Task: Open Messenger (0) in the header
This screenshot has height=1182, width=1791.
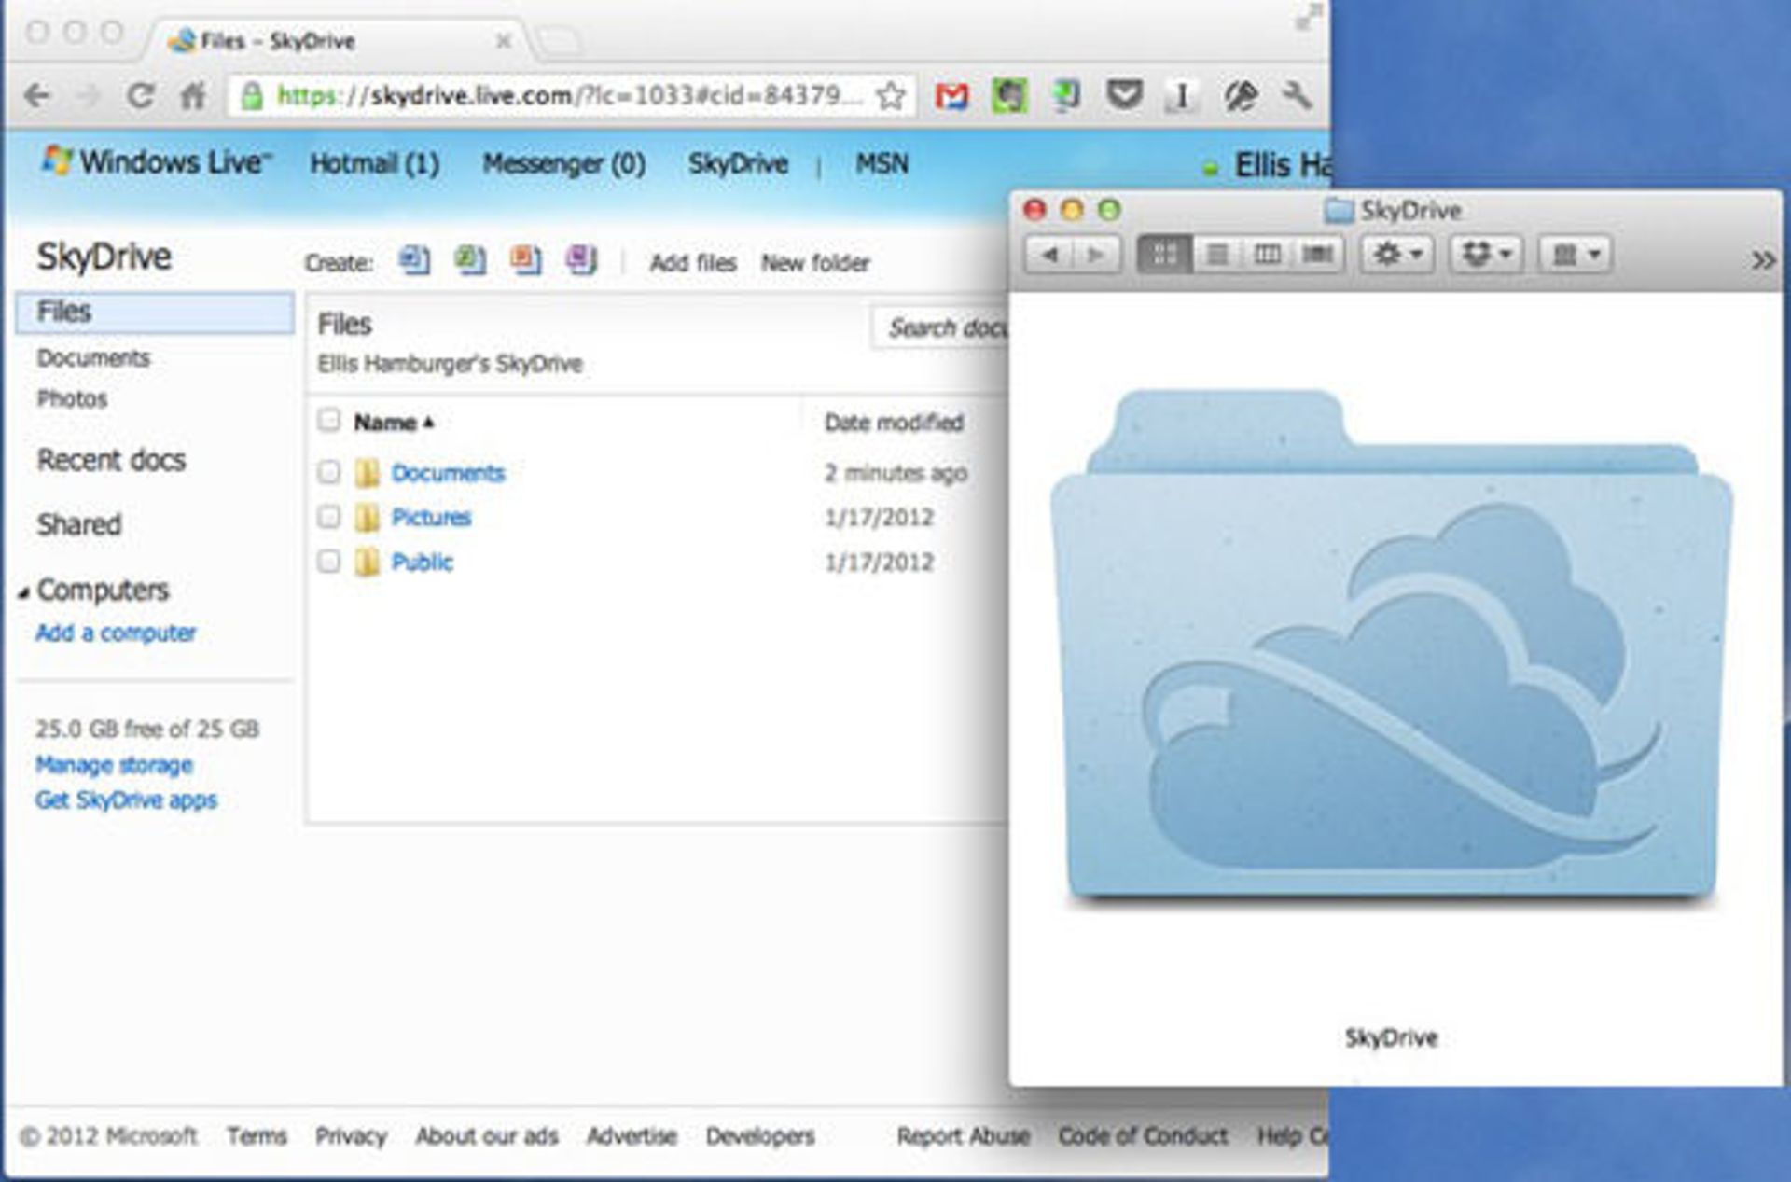Action: pos(563,164)
